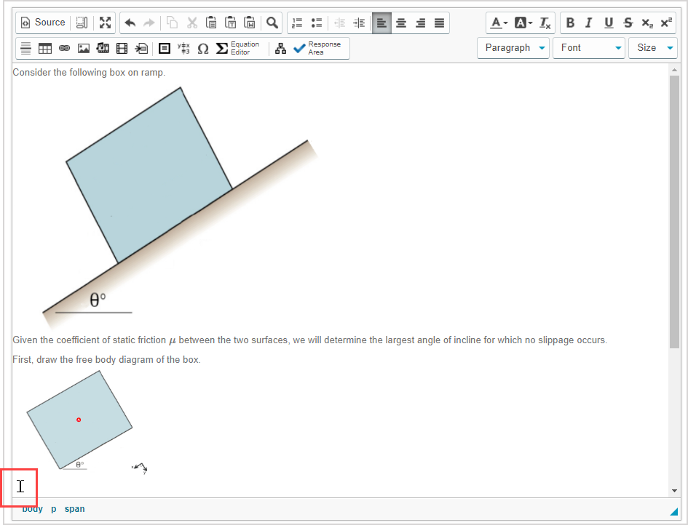This screenshot has height=525, width=688.
Task: Click the Source view button
Action: 43,23
